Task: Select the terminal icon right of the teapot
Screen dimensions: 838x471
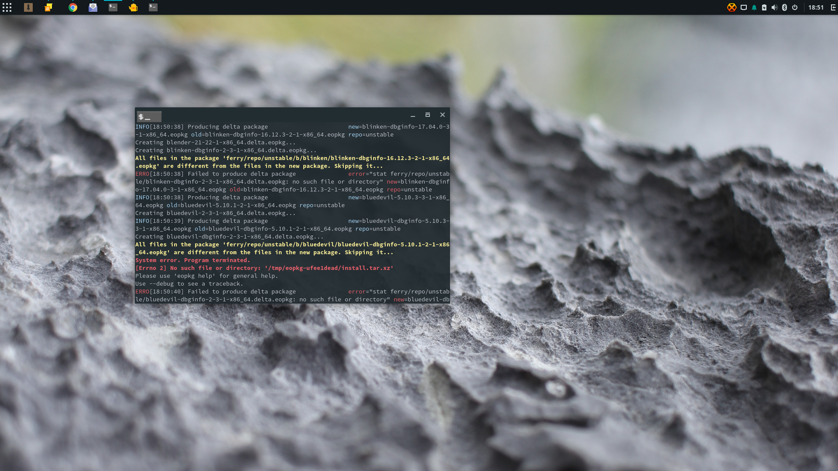Action: (153, 7)
